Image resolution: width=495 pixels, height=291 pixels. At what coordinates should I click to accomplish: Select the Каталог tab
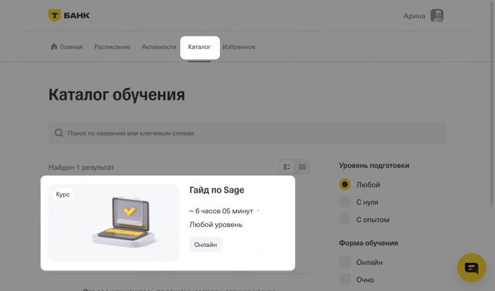(199, 47)
